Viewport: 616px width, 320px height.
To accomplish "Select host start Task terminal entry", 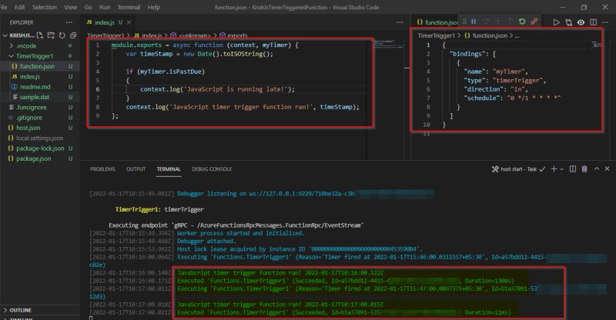I will click(518, 169).
